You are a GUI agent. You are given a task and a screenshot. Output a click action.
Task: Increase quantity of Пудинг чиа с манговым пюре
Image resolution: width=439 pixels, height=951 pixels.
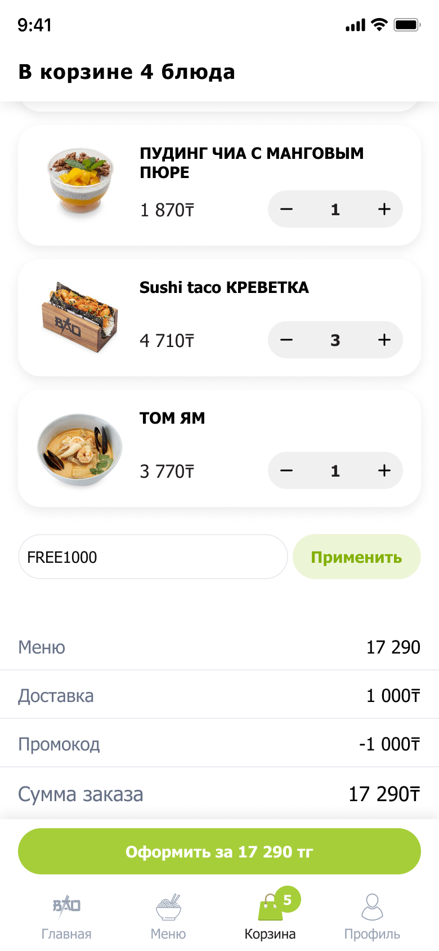pyautogui.click(x=384, y=210)
